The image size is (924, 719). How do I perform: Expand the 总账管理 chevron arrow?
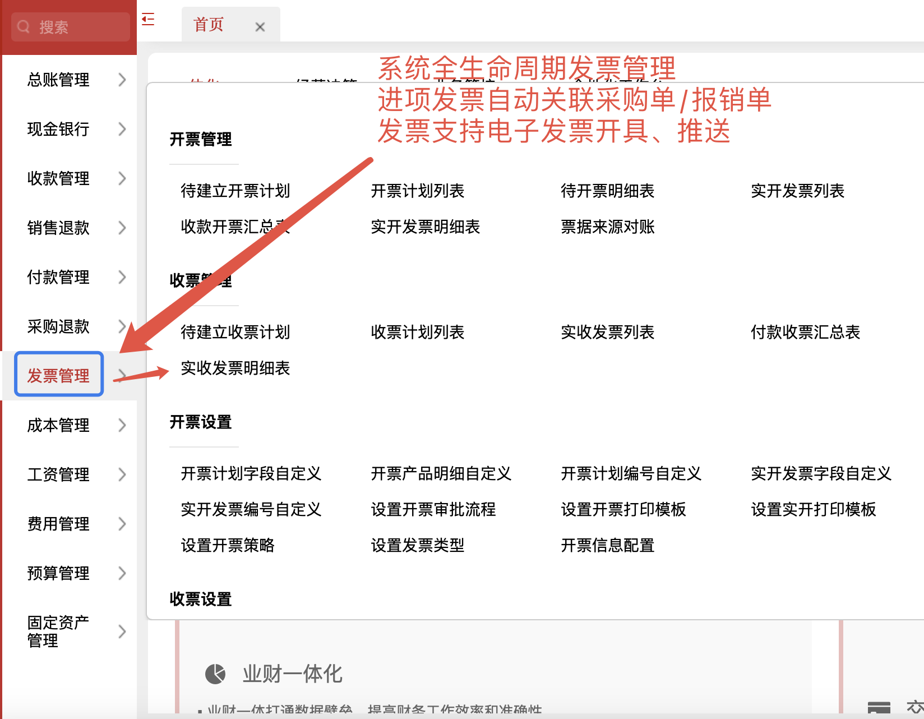tap(122, 80)
